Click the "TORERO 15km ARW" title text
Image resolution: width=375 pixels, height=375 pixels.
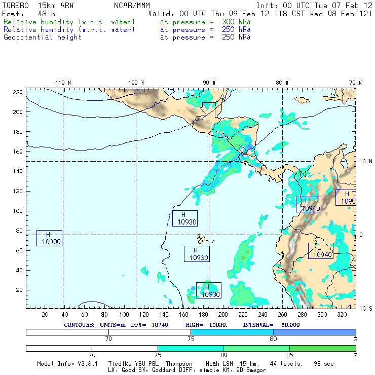click(38, 6)
